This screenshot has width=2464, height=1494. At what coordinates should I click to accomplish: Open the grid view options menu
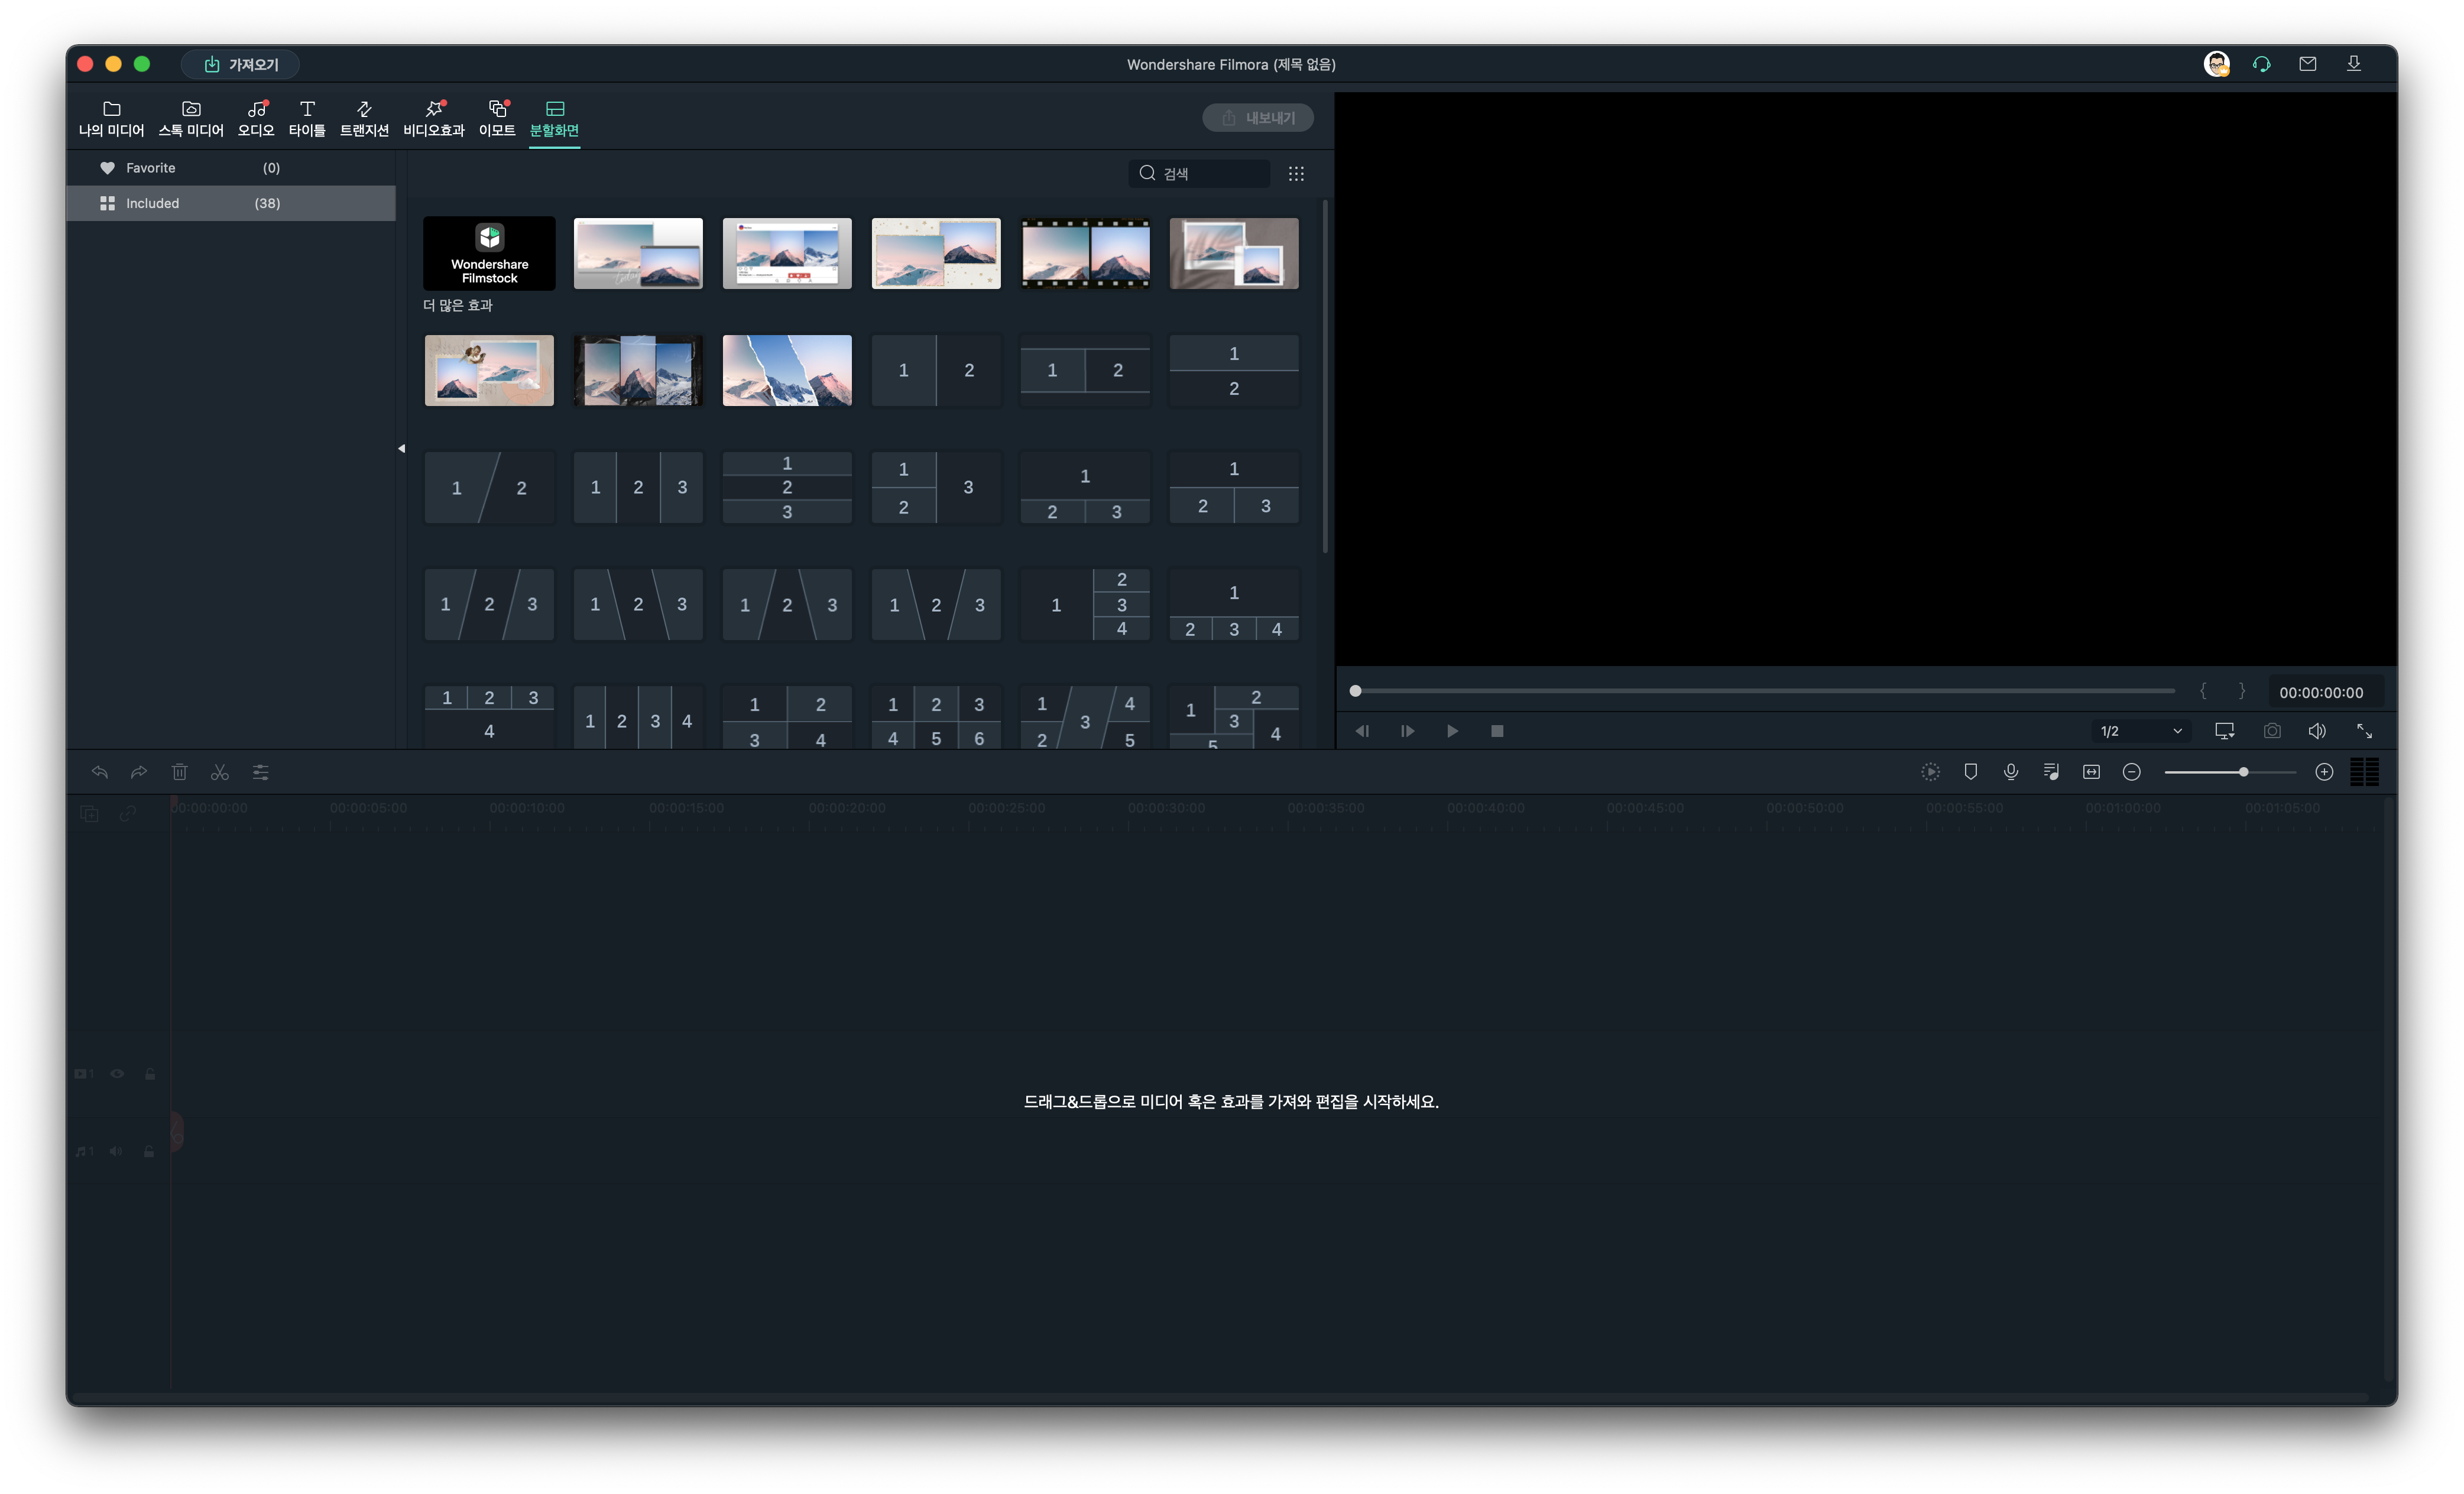tap(1296, 174)
